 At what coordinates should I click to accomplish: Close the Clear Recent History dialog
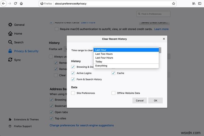(x=164, y=39)
